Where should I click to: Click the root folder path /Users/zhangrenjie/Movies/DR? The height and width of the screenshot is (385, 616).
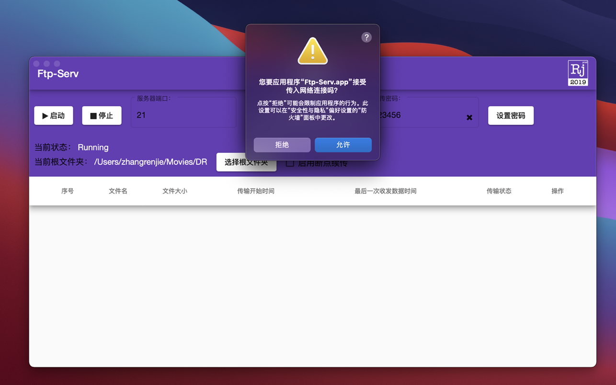tap(151, 162)
